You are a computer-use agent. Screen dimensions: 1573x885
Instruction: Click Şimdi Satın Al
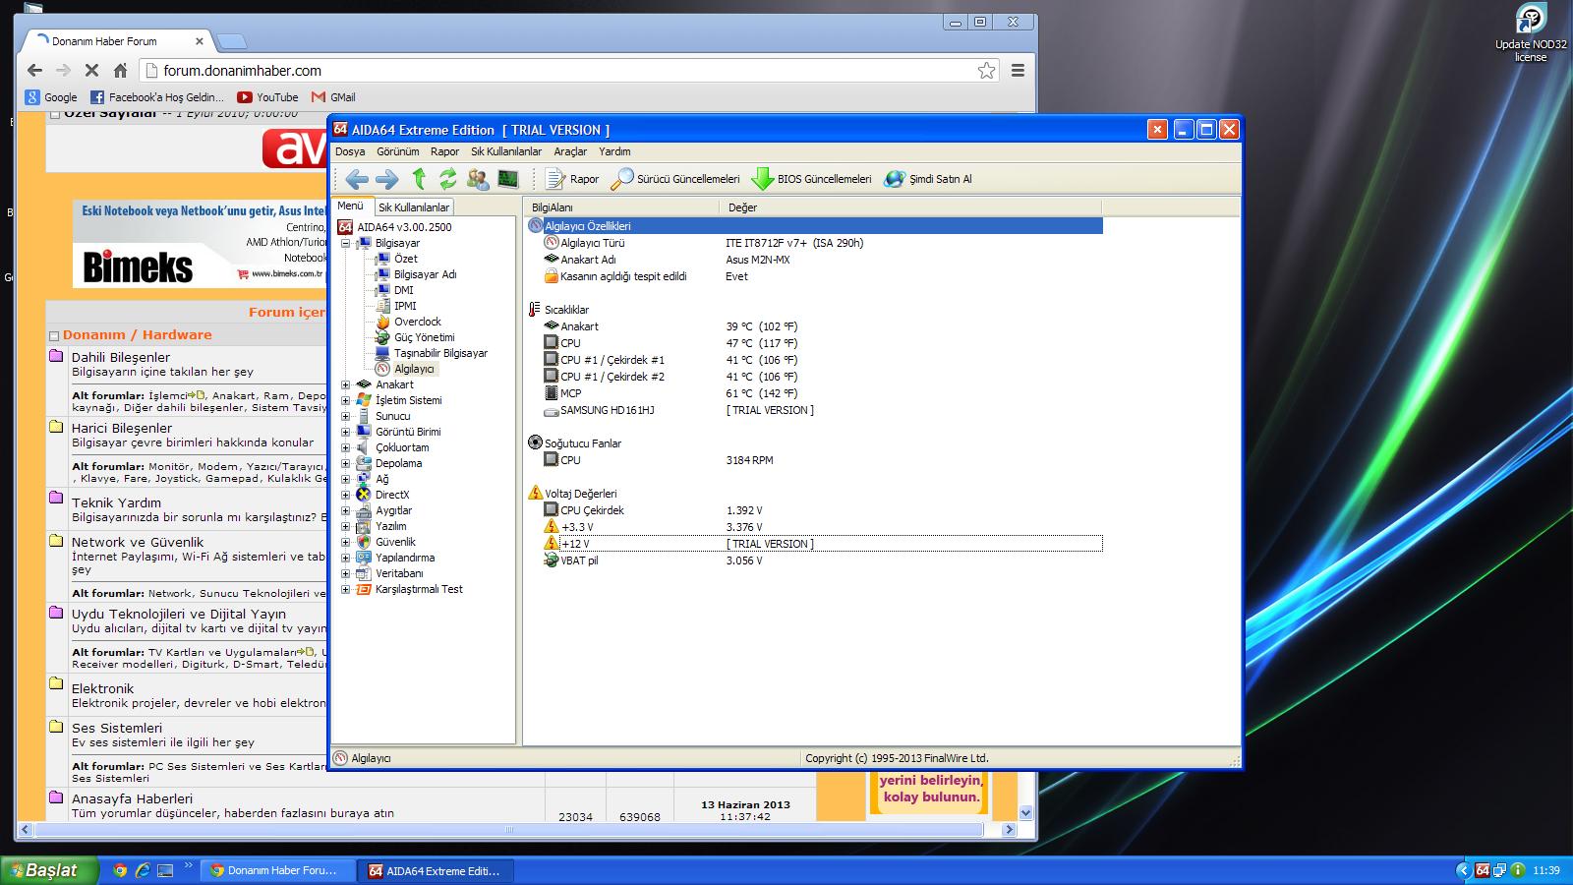[928, 179]
